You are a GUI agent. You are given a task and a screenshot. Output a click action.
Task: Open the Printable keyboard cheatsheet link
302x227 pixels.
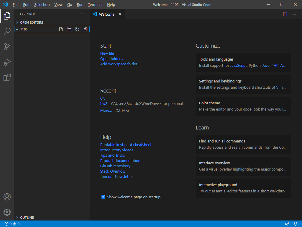126,145
